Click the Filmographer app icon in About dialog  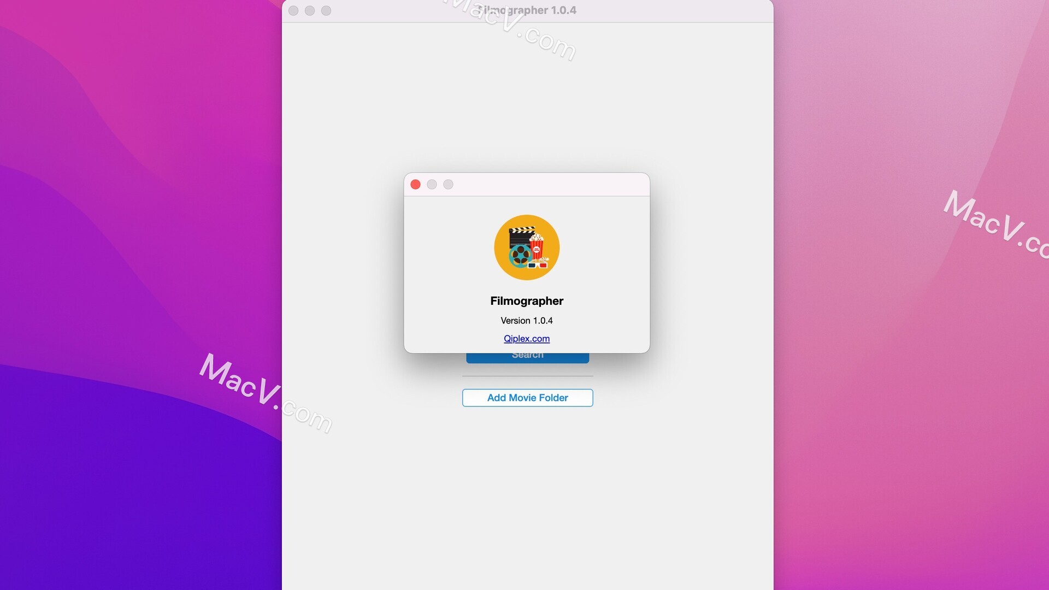pos(527,247)
